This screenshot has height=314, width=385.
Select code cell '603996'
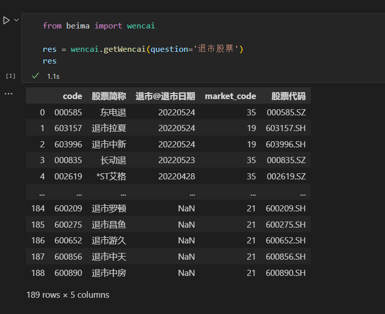pos(68,144)
